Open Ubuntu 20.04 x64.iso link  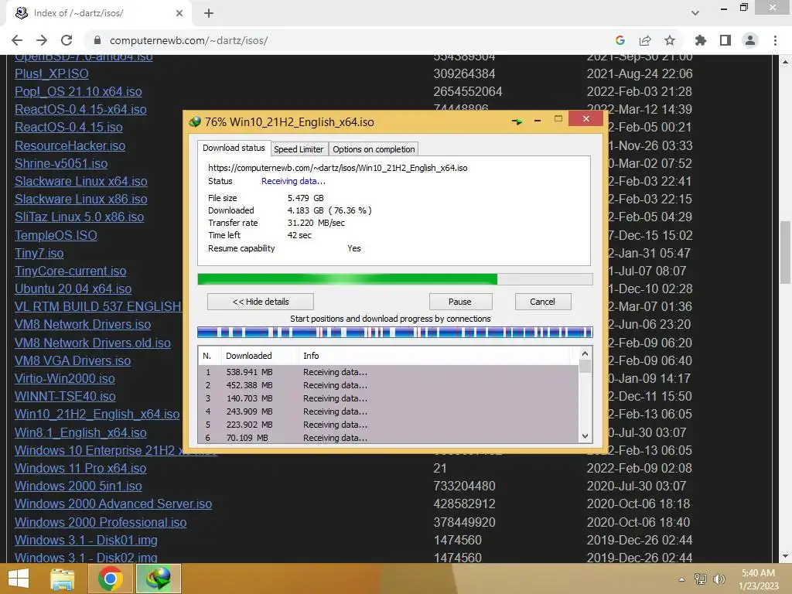click(x=73, y=288)
